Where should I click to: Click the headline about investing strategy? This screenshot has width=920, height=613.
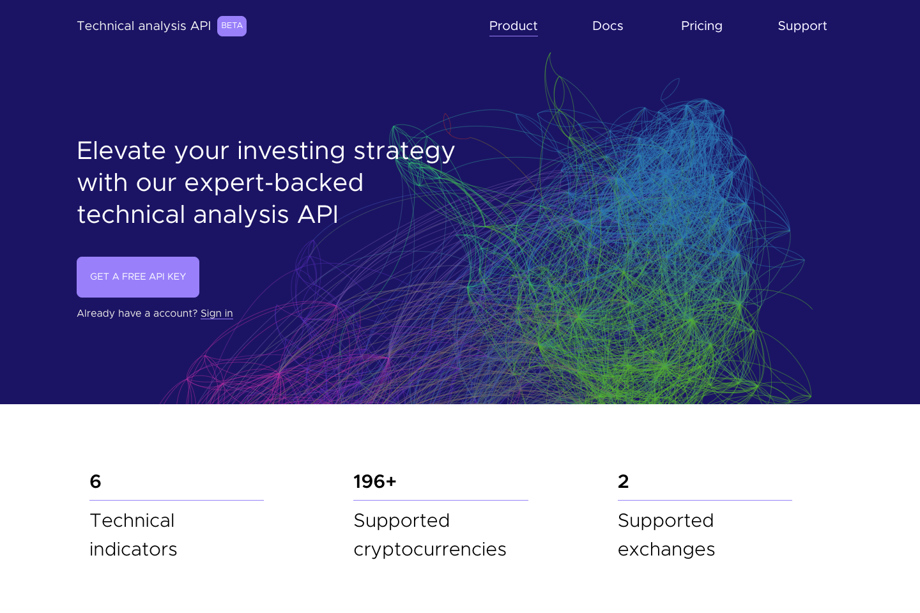pos(266,183)
